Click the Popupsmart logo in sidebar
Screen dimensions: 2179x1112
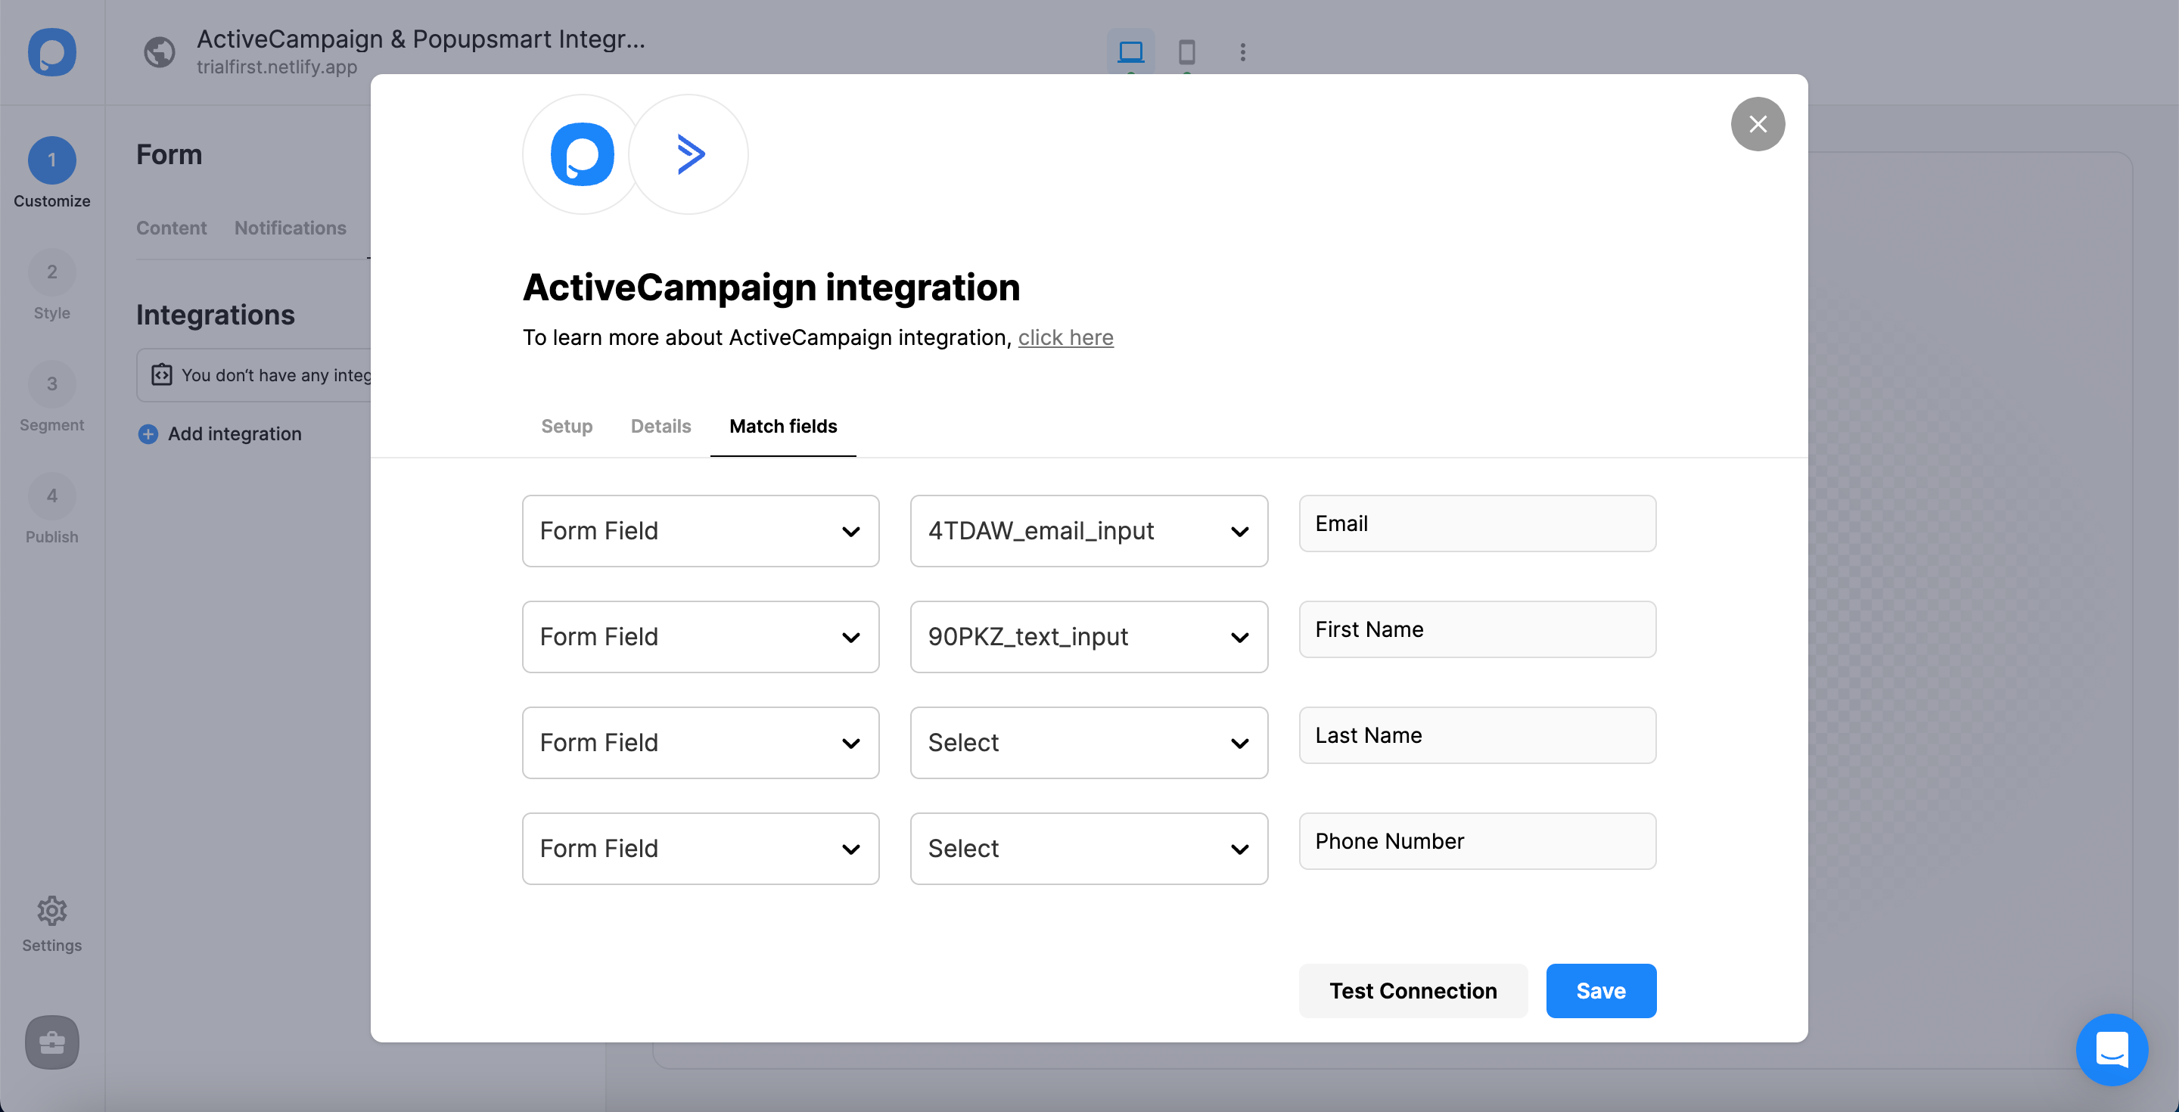click(x=51, y=52)
